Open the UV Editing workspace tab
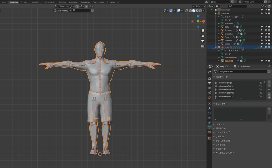 pyautogui.click(x=36, y=2)
